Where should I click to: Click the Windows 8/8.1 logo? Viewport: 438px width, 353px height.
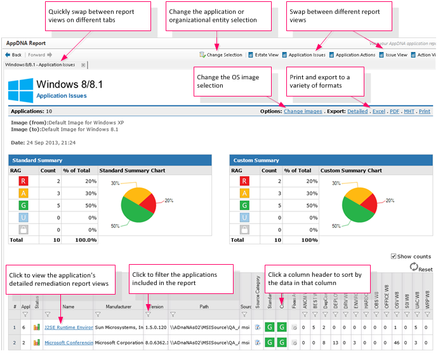point(21,90)
